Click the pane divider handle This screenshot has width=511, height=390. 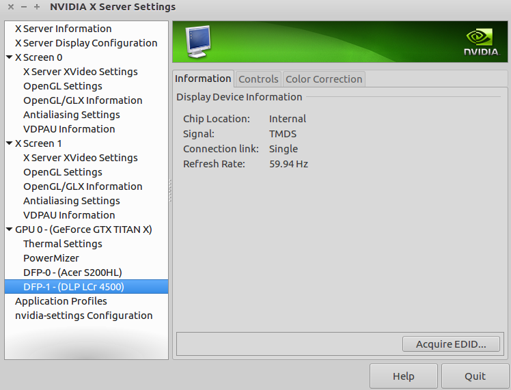click(x=170, y=190)
